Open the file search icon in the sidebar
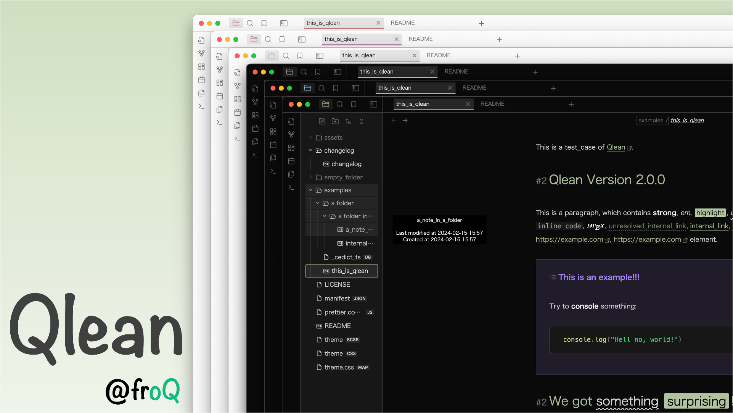The width and height of the screenshot is (733, 413). tap(291, 121)
